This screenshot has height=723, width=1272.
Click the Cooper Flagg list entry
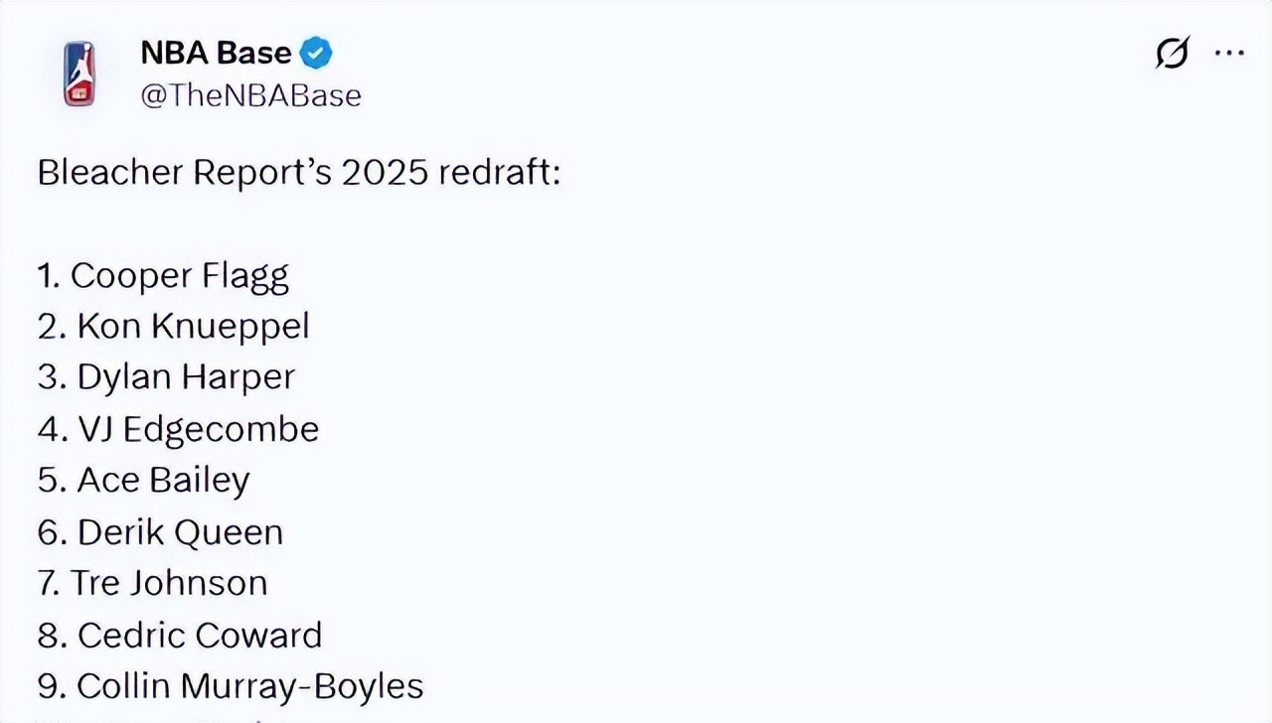click(179, 275)
